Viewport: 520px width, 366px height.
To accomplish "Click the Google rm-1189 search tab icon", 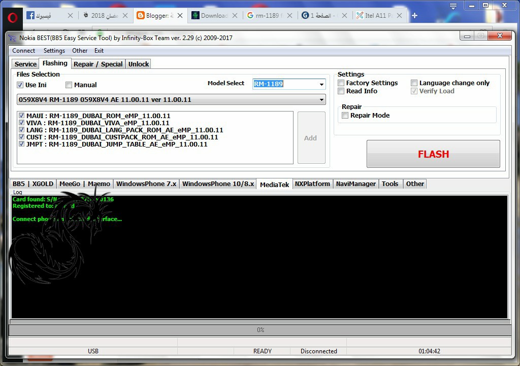I will 250,16.
